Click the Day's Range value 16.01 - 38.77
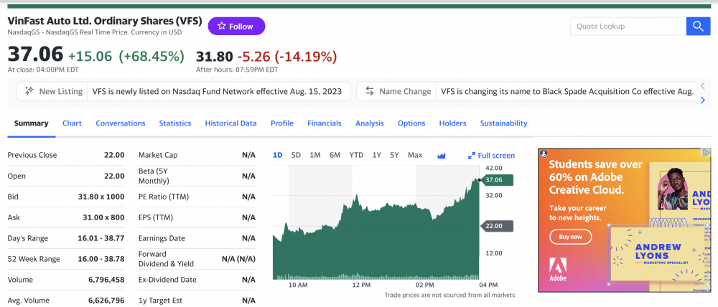The image size is (718, 307). tap(99, 238)
